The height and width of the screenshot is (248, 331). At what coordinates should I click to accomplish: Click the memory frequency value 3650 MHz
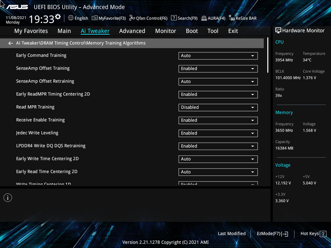[x=284, y=130]
